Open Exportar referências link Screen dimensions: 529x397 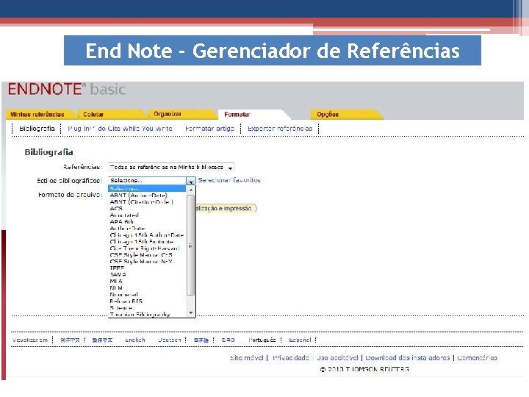pyautogui.click(x=280, y=129)
